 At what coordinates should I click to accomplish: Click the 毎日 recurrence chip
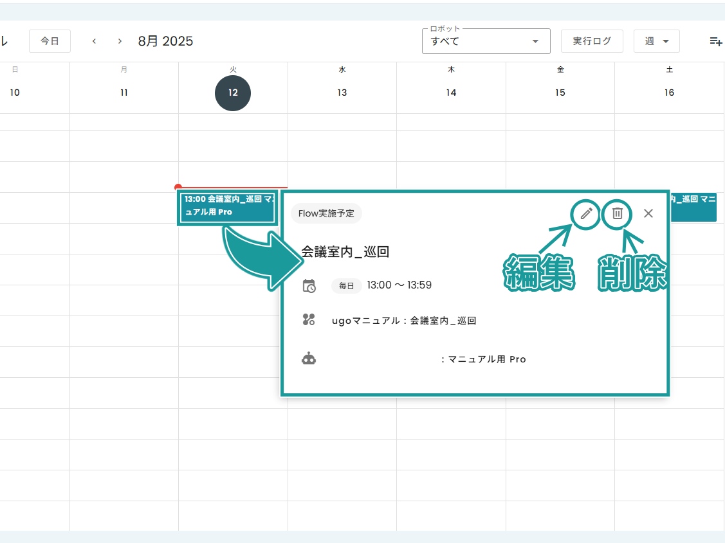[x=346, y=286]
